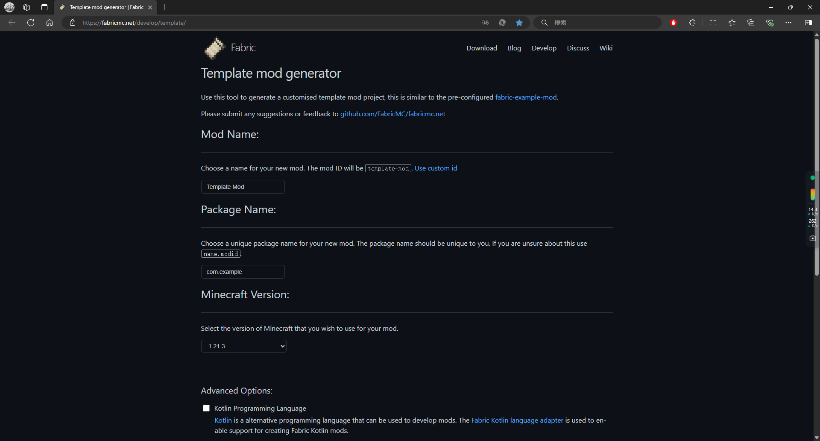Click the Use custom id link

[x=436, y=168]
